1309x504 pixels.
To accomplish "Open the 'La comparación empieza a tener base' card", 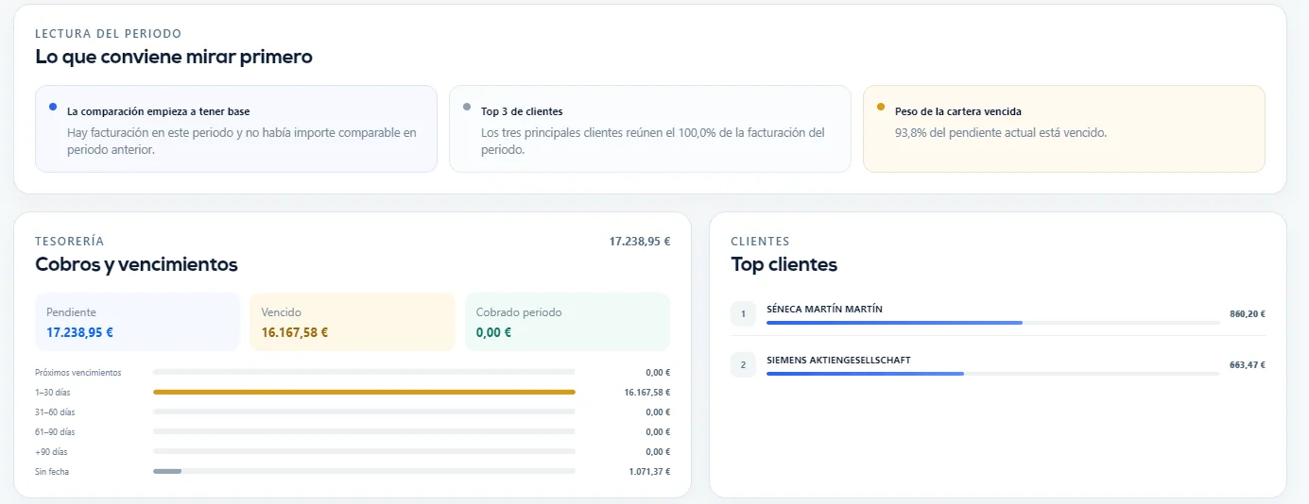I will click(x=236, y=129).
